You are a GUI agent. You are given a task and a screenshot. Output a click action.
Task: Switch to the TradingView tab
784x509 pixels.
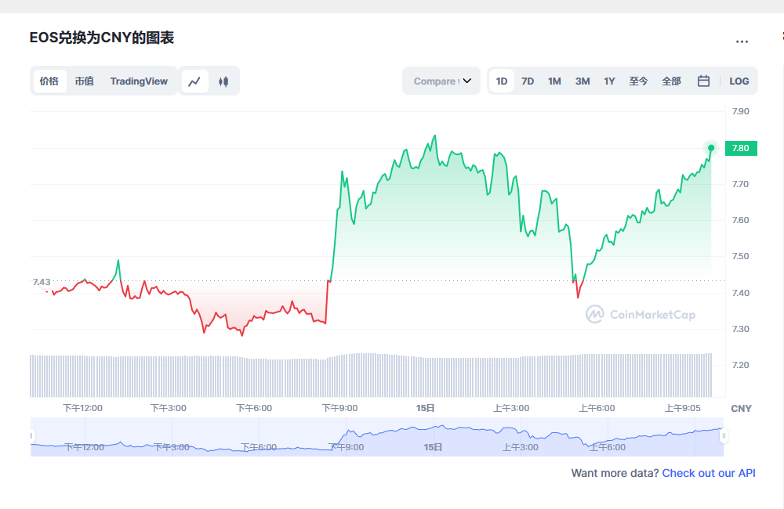tap(139, 81)
